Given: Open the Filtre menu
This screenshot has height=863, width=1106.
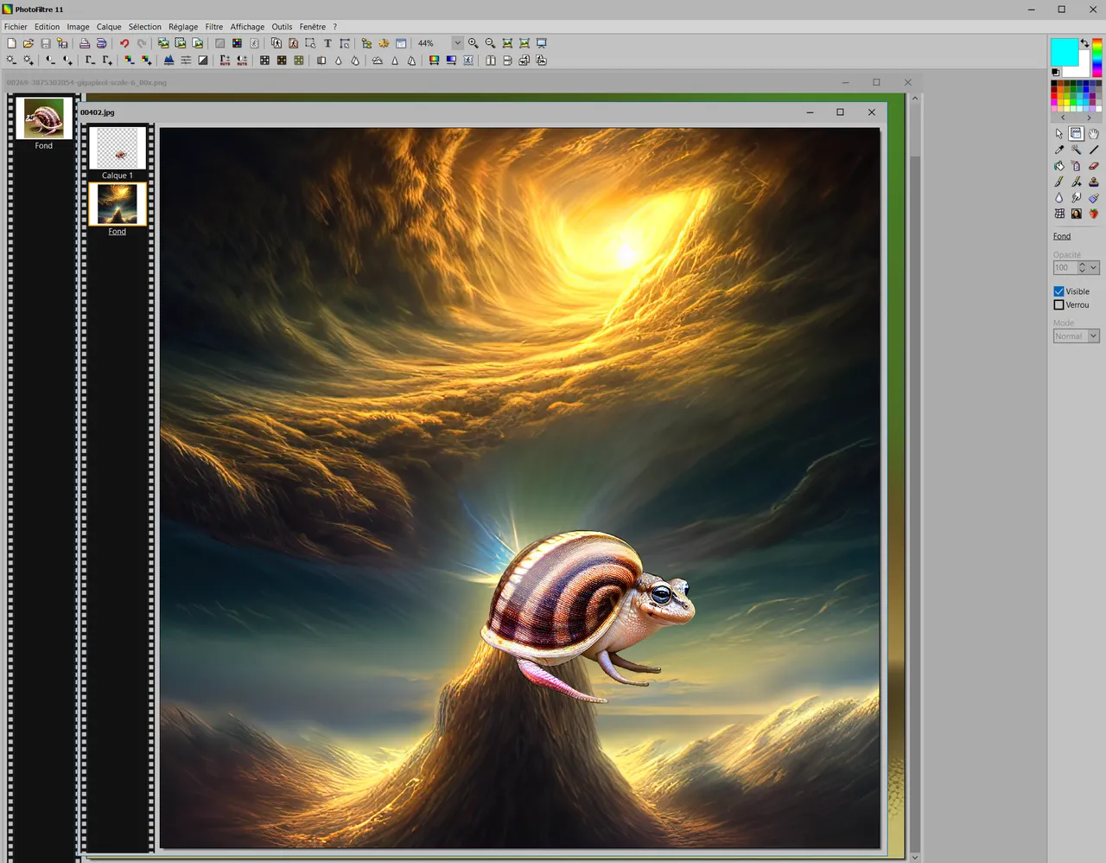Looking at the screenshot, I should tap(213, 27).
